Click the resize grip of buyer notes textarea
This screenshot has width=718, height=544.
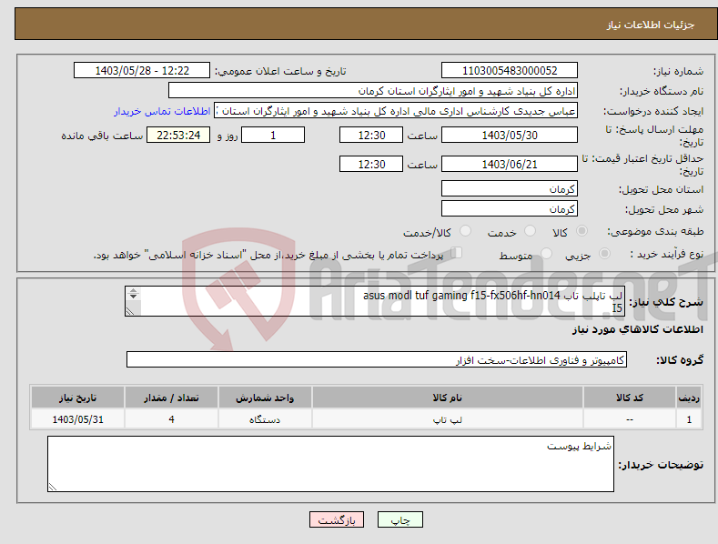click(53, 487)
